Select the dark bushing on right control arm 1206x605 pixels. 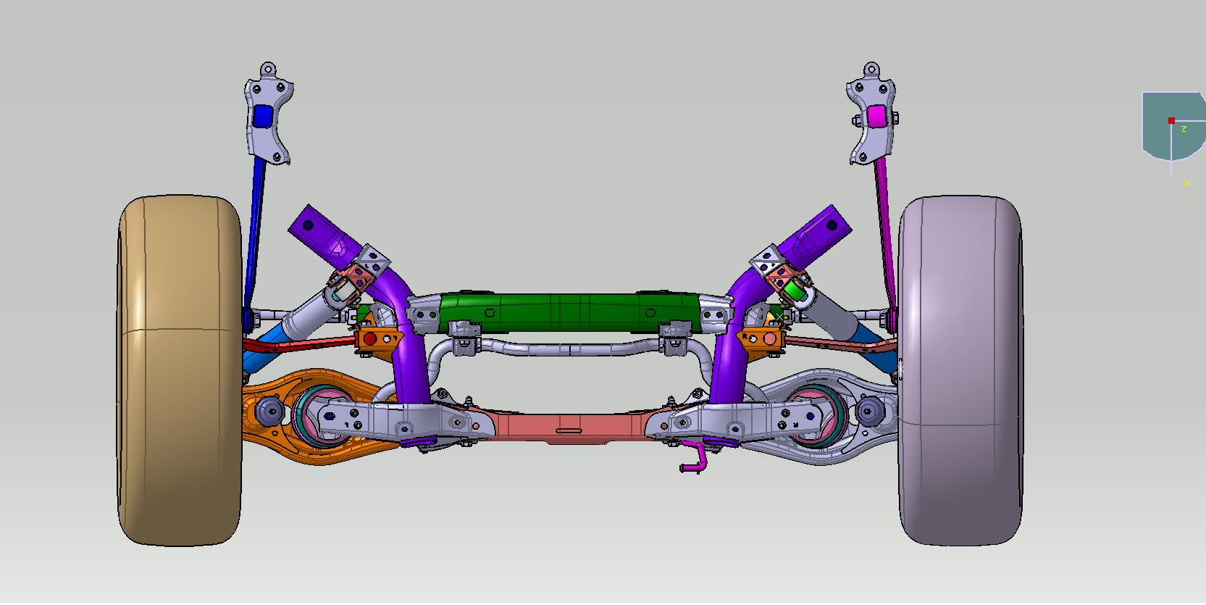(x=868, y=411)
